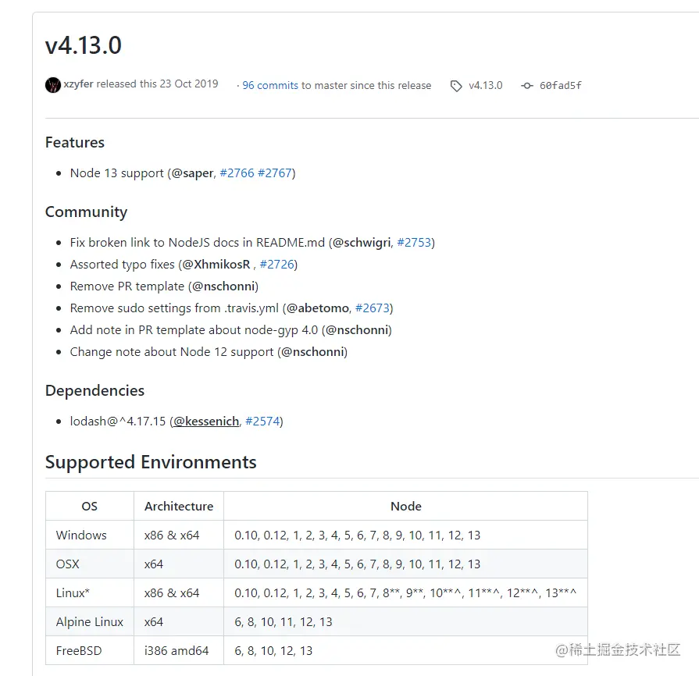Open issue #2574 link

(x=262, y=421)
